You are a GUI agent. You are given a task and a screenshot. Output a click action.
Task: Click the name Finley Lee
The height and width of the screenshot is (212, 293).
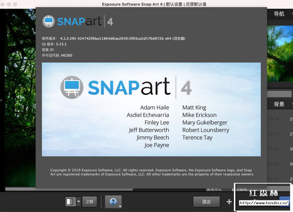(x=157, y=123)
